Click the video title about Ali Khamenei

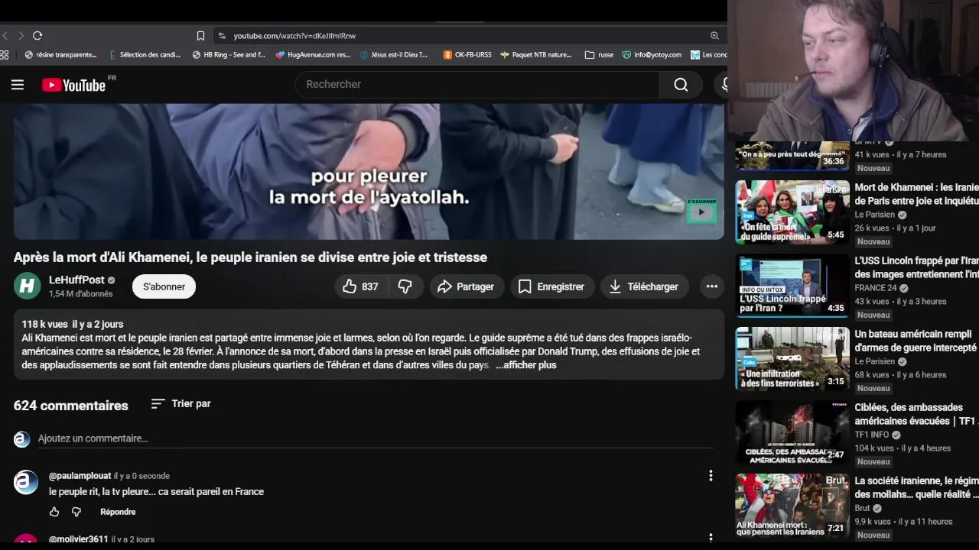[250, 257]
